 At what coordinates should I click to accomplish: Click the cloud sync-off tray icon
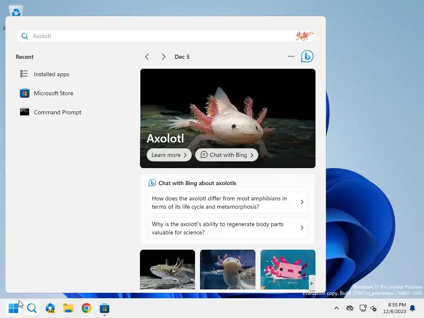coord(350,308)
